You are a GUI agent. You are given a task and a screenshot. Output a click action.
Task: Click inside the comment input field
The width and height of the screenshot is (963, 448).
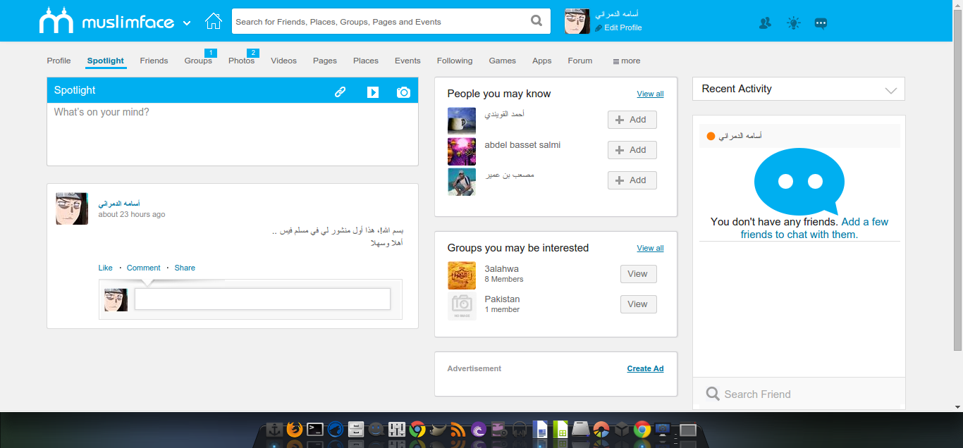click(262, 299)
